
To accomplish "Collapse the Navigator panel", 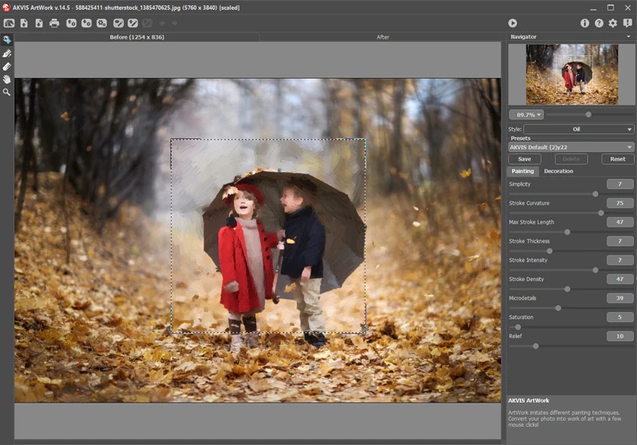I will [x=628, y=36].
